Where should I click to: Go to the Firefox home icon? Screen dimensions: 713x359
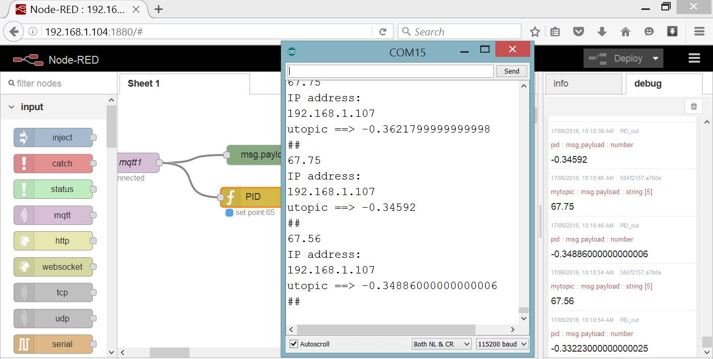[625, 32]
